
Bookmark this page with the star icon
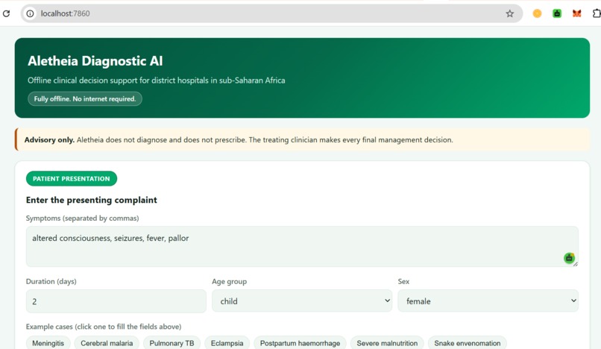click(x=509, y=14)
